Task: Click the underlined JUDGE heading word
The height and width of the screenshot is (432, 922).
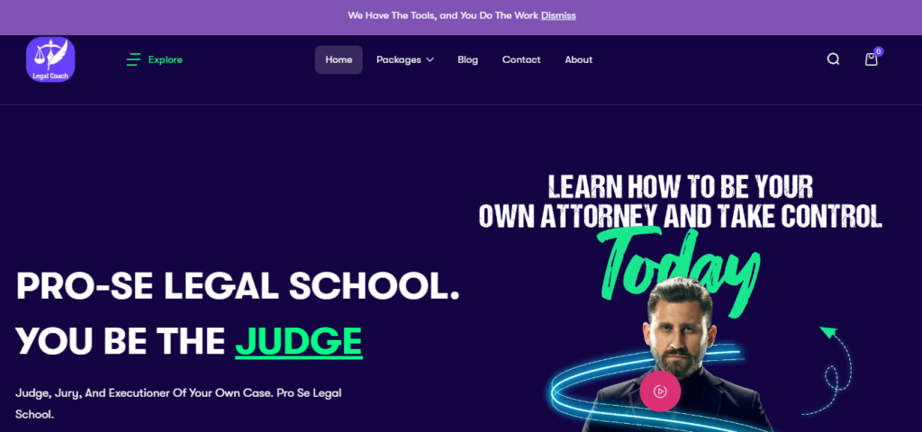Action: [299, 340]
